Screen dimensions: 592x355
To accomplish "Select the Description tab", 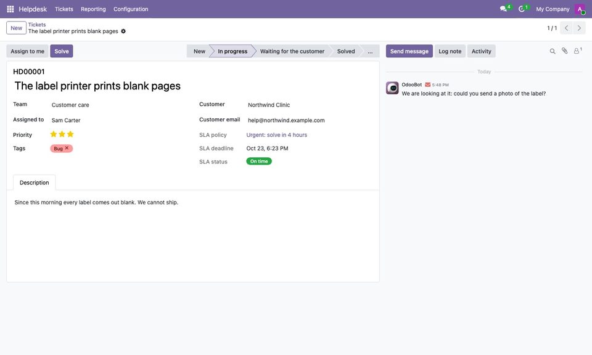I will pyautogui.click(x=35, y=182).
